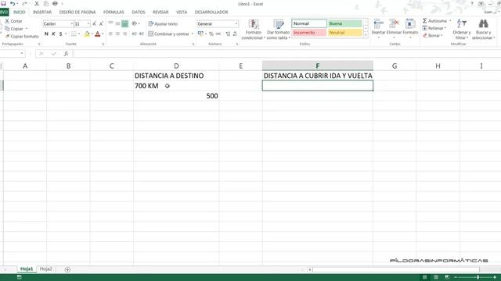Viewport: 501px width, 281px height.
Task: Switch to DISEÑO DE PÁGINA tab
Action: click(x=77, y=12)
